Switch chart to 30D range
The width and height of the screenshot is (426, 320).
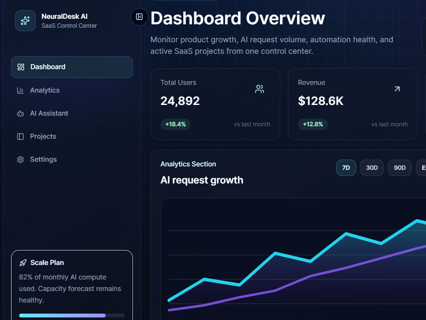pyautogui.click(x=371, y=168)
